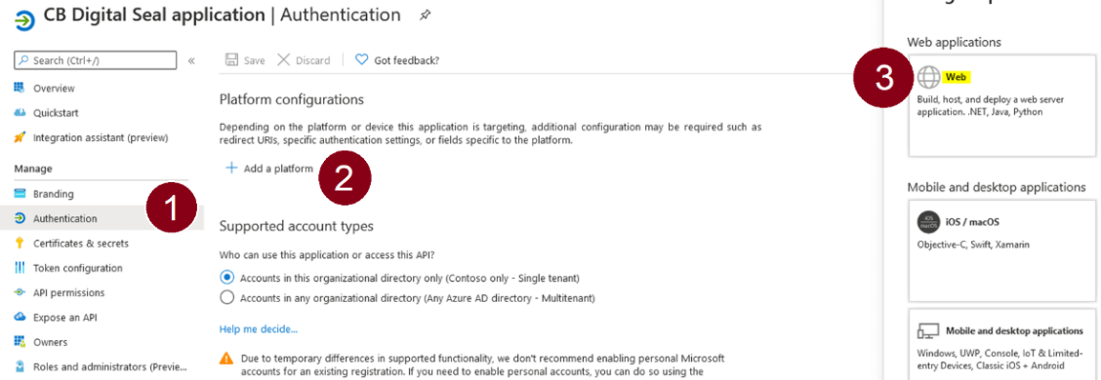Click the Save disk icon
The height and width of the screenshot is (380, 1101).
coord(231,60)
